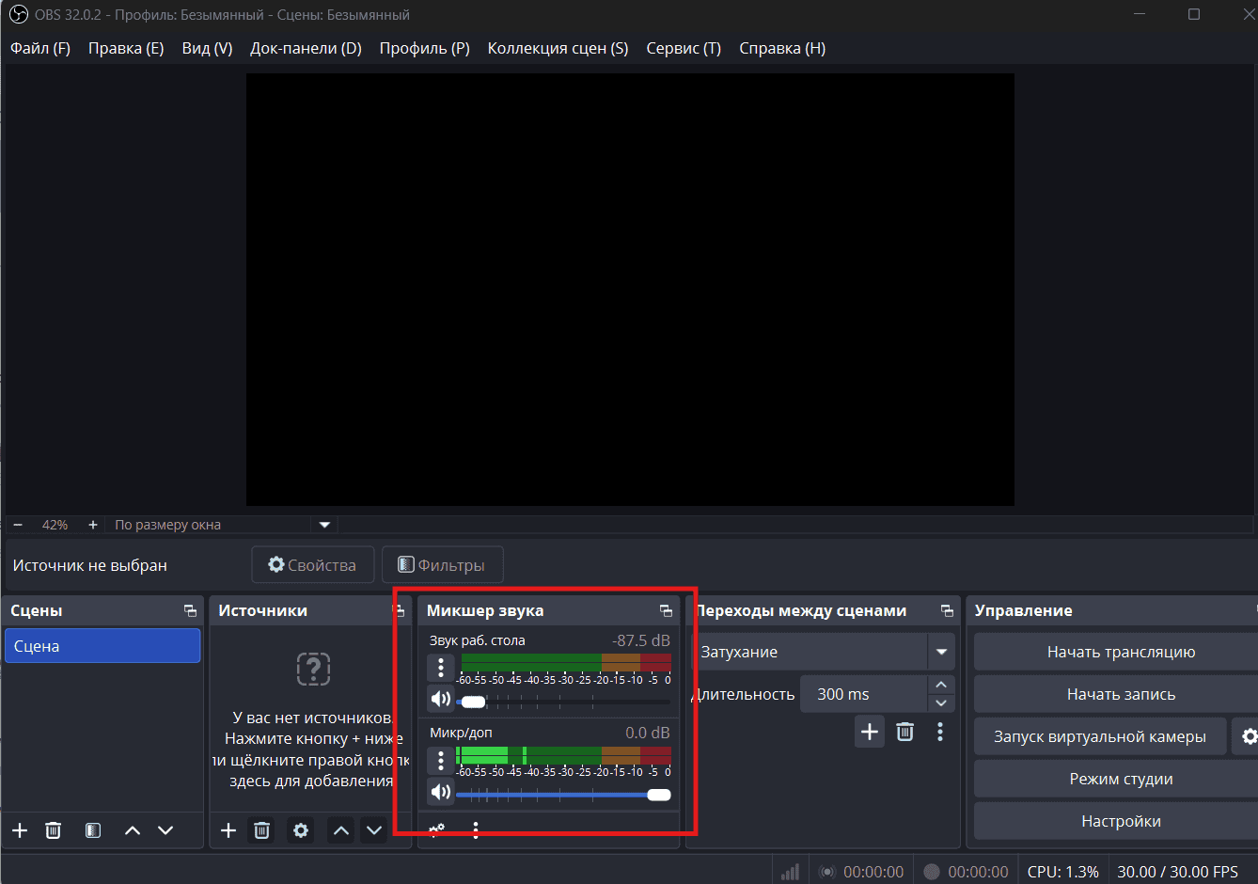The image size is (1258, 884).
Task: Open virtual camera settings gear icon
Action: tap(1248, 736)
